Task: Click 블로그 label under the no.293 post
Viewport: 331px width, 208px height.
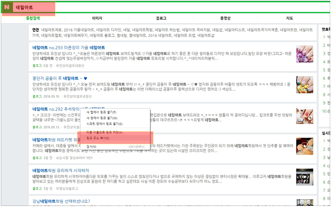Action: tap(37, 66)
